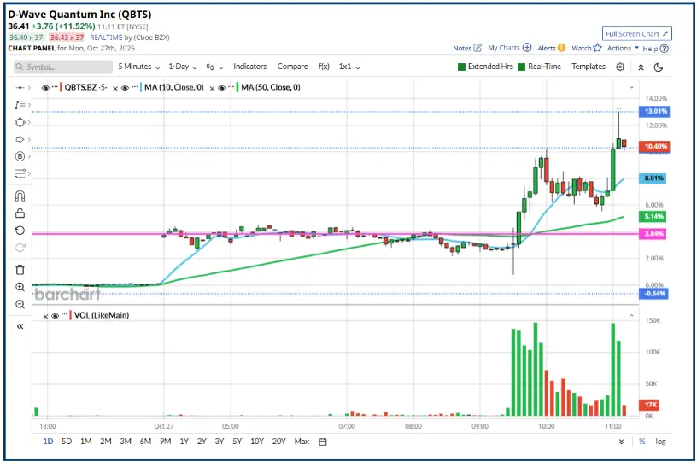Toggle Extended Hrs checkbox
The width and height of the screenshot is (697, 462).
pyautogui.click(x=462, y=67)
